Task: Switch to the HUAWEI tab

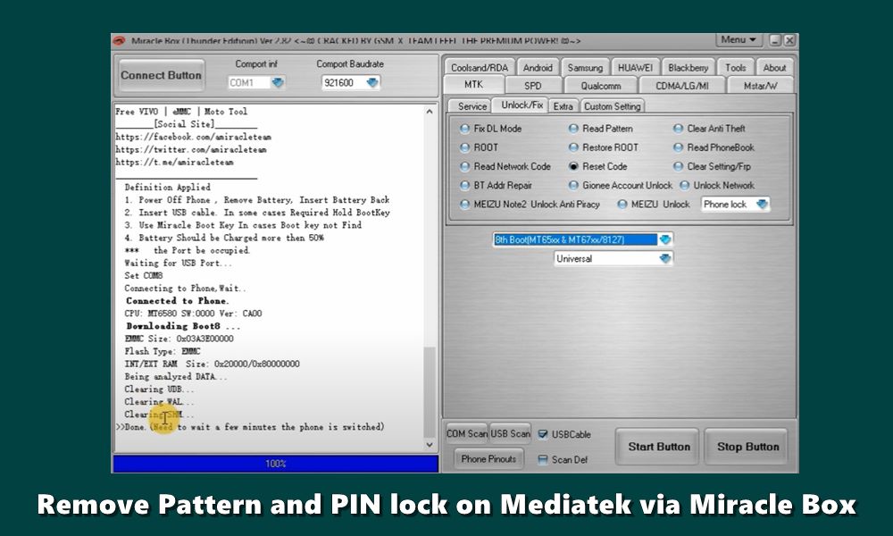Action: (x=635, y=68)
